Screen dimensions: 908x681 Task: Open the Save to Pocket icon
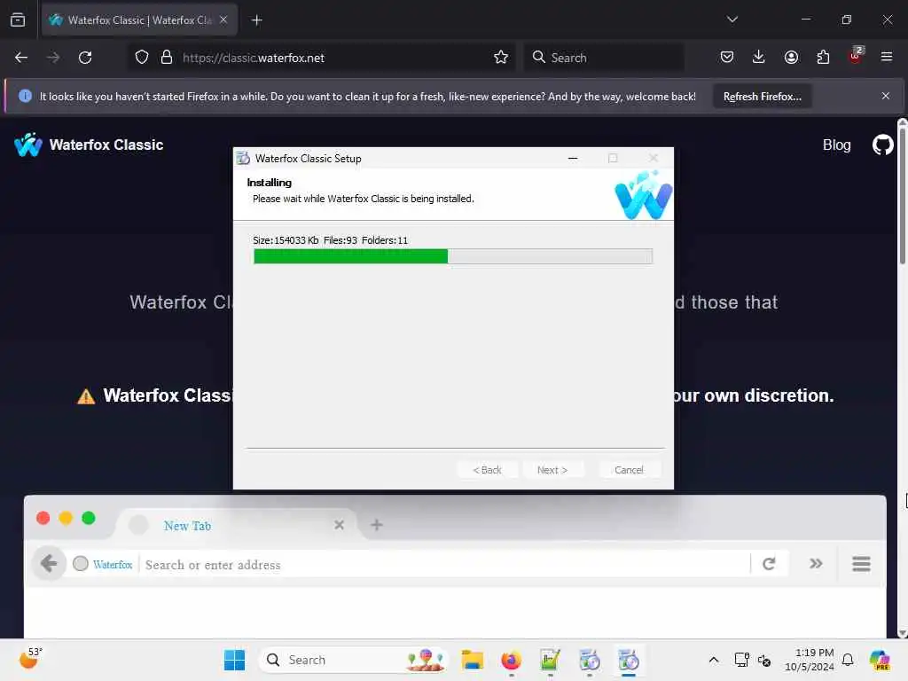(x=727, y=57)
